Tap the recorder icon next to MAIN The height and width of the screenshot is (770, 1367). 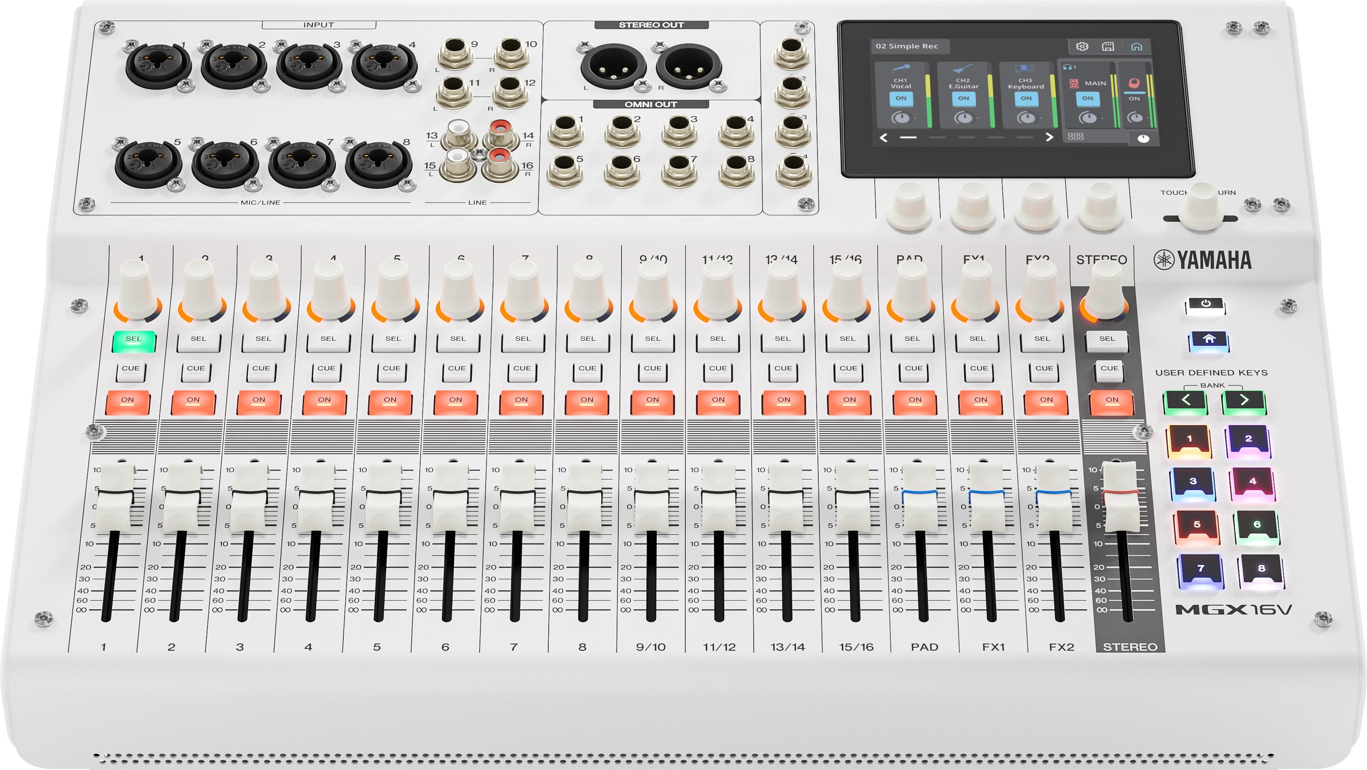click(1074, 84)
